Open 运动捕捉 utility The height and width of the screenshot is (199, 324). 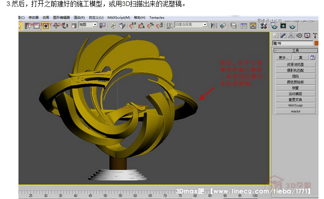295,94
